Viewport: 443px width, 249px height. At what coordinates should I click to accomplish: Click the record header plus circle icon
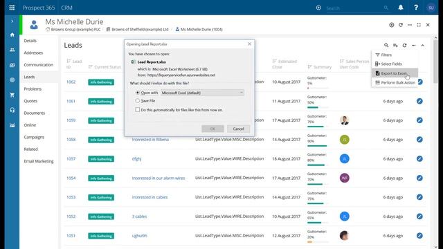[x=392, y=25]
